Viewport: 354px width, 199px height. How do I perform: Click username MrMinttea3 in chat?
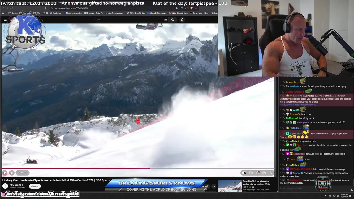292,118
